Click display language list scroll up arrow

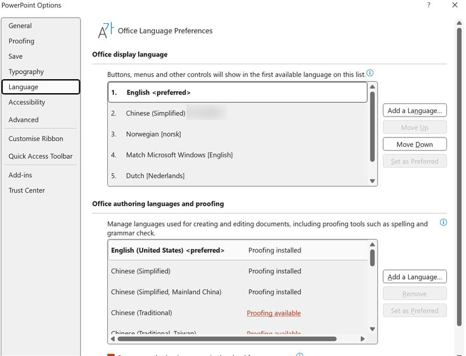(x=372, y=87)
